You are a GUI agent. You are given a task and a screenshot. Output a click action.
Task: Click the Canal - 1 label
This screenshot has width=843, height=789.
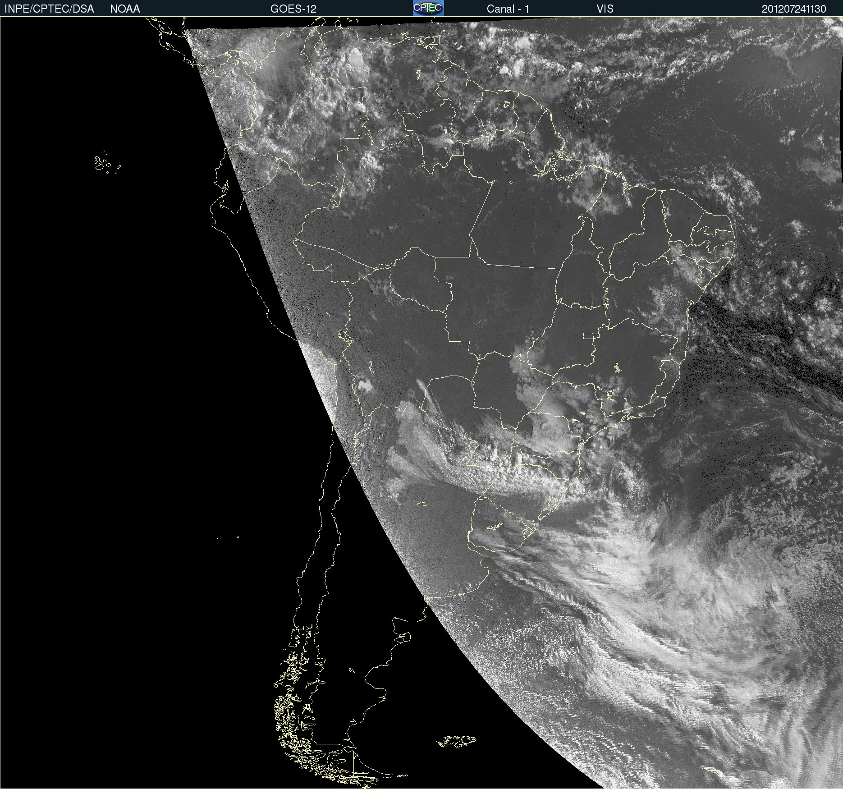(x=508, y=9)
